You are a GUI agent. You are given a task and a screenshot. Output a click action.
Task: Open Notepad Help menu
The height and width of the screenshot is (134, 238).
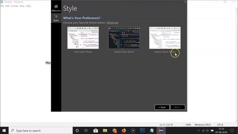click(28, 6)
